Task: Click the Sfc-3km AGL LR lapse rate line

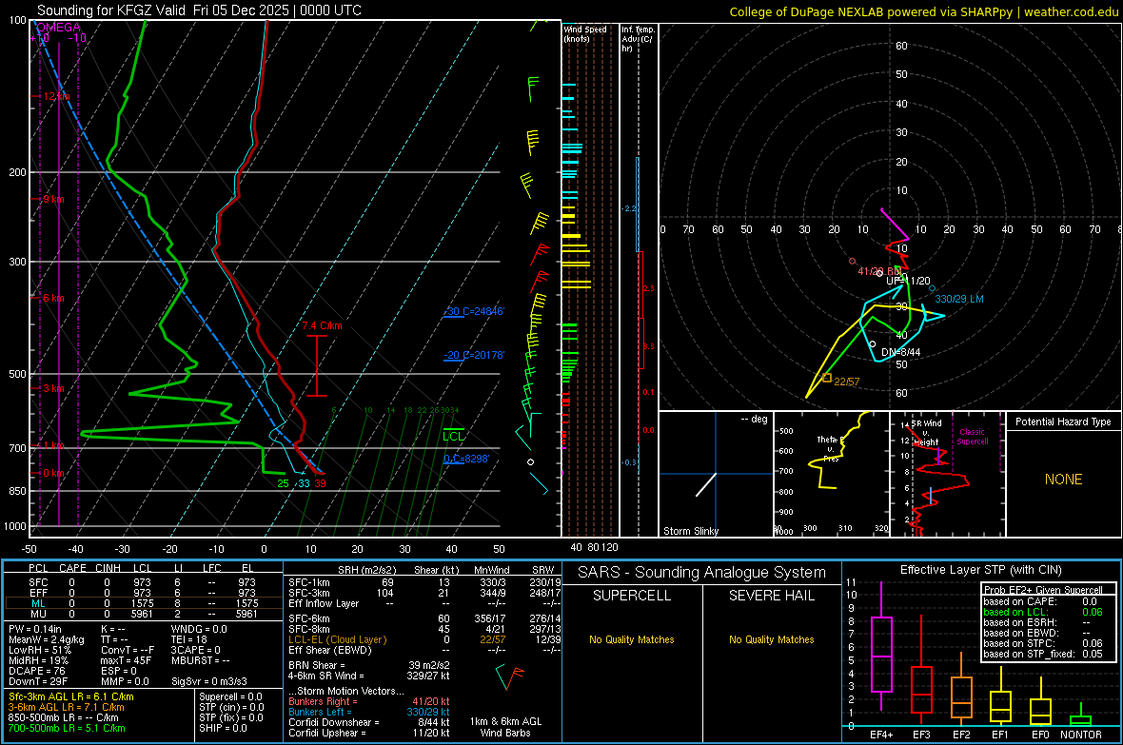Action: click(x=71, y=696)
